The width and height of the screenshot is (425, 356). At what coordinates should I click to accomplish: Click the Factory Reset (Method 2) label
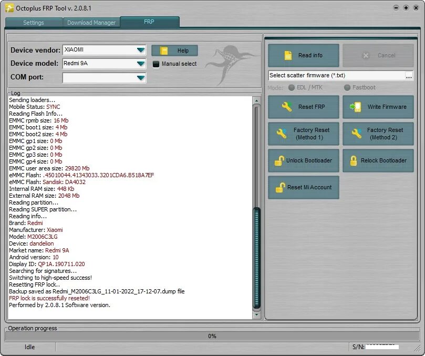point(385,134)
